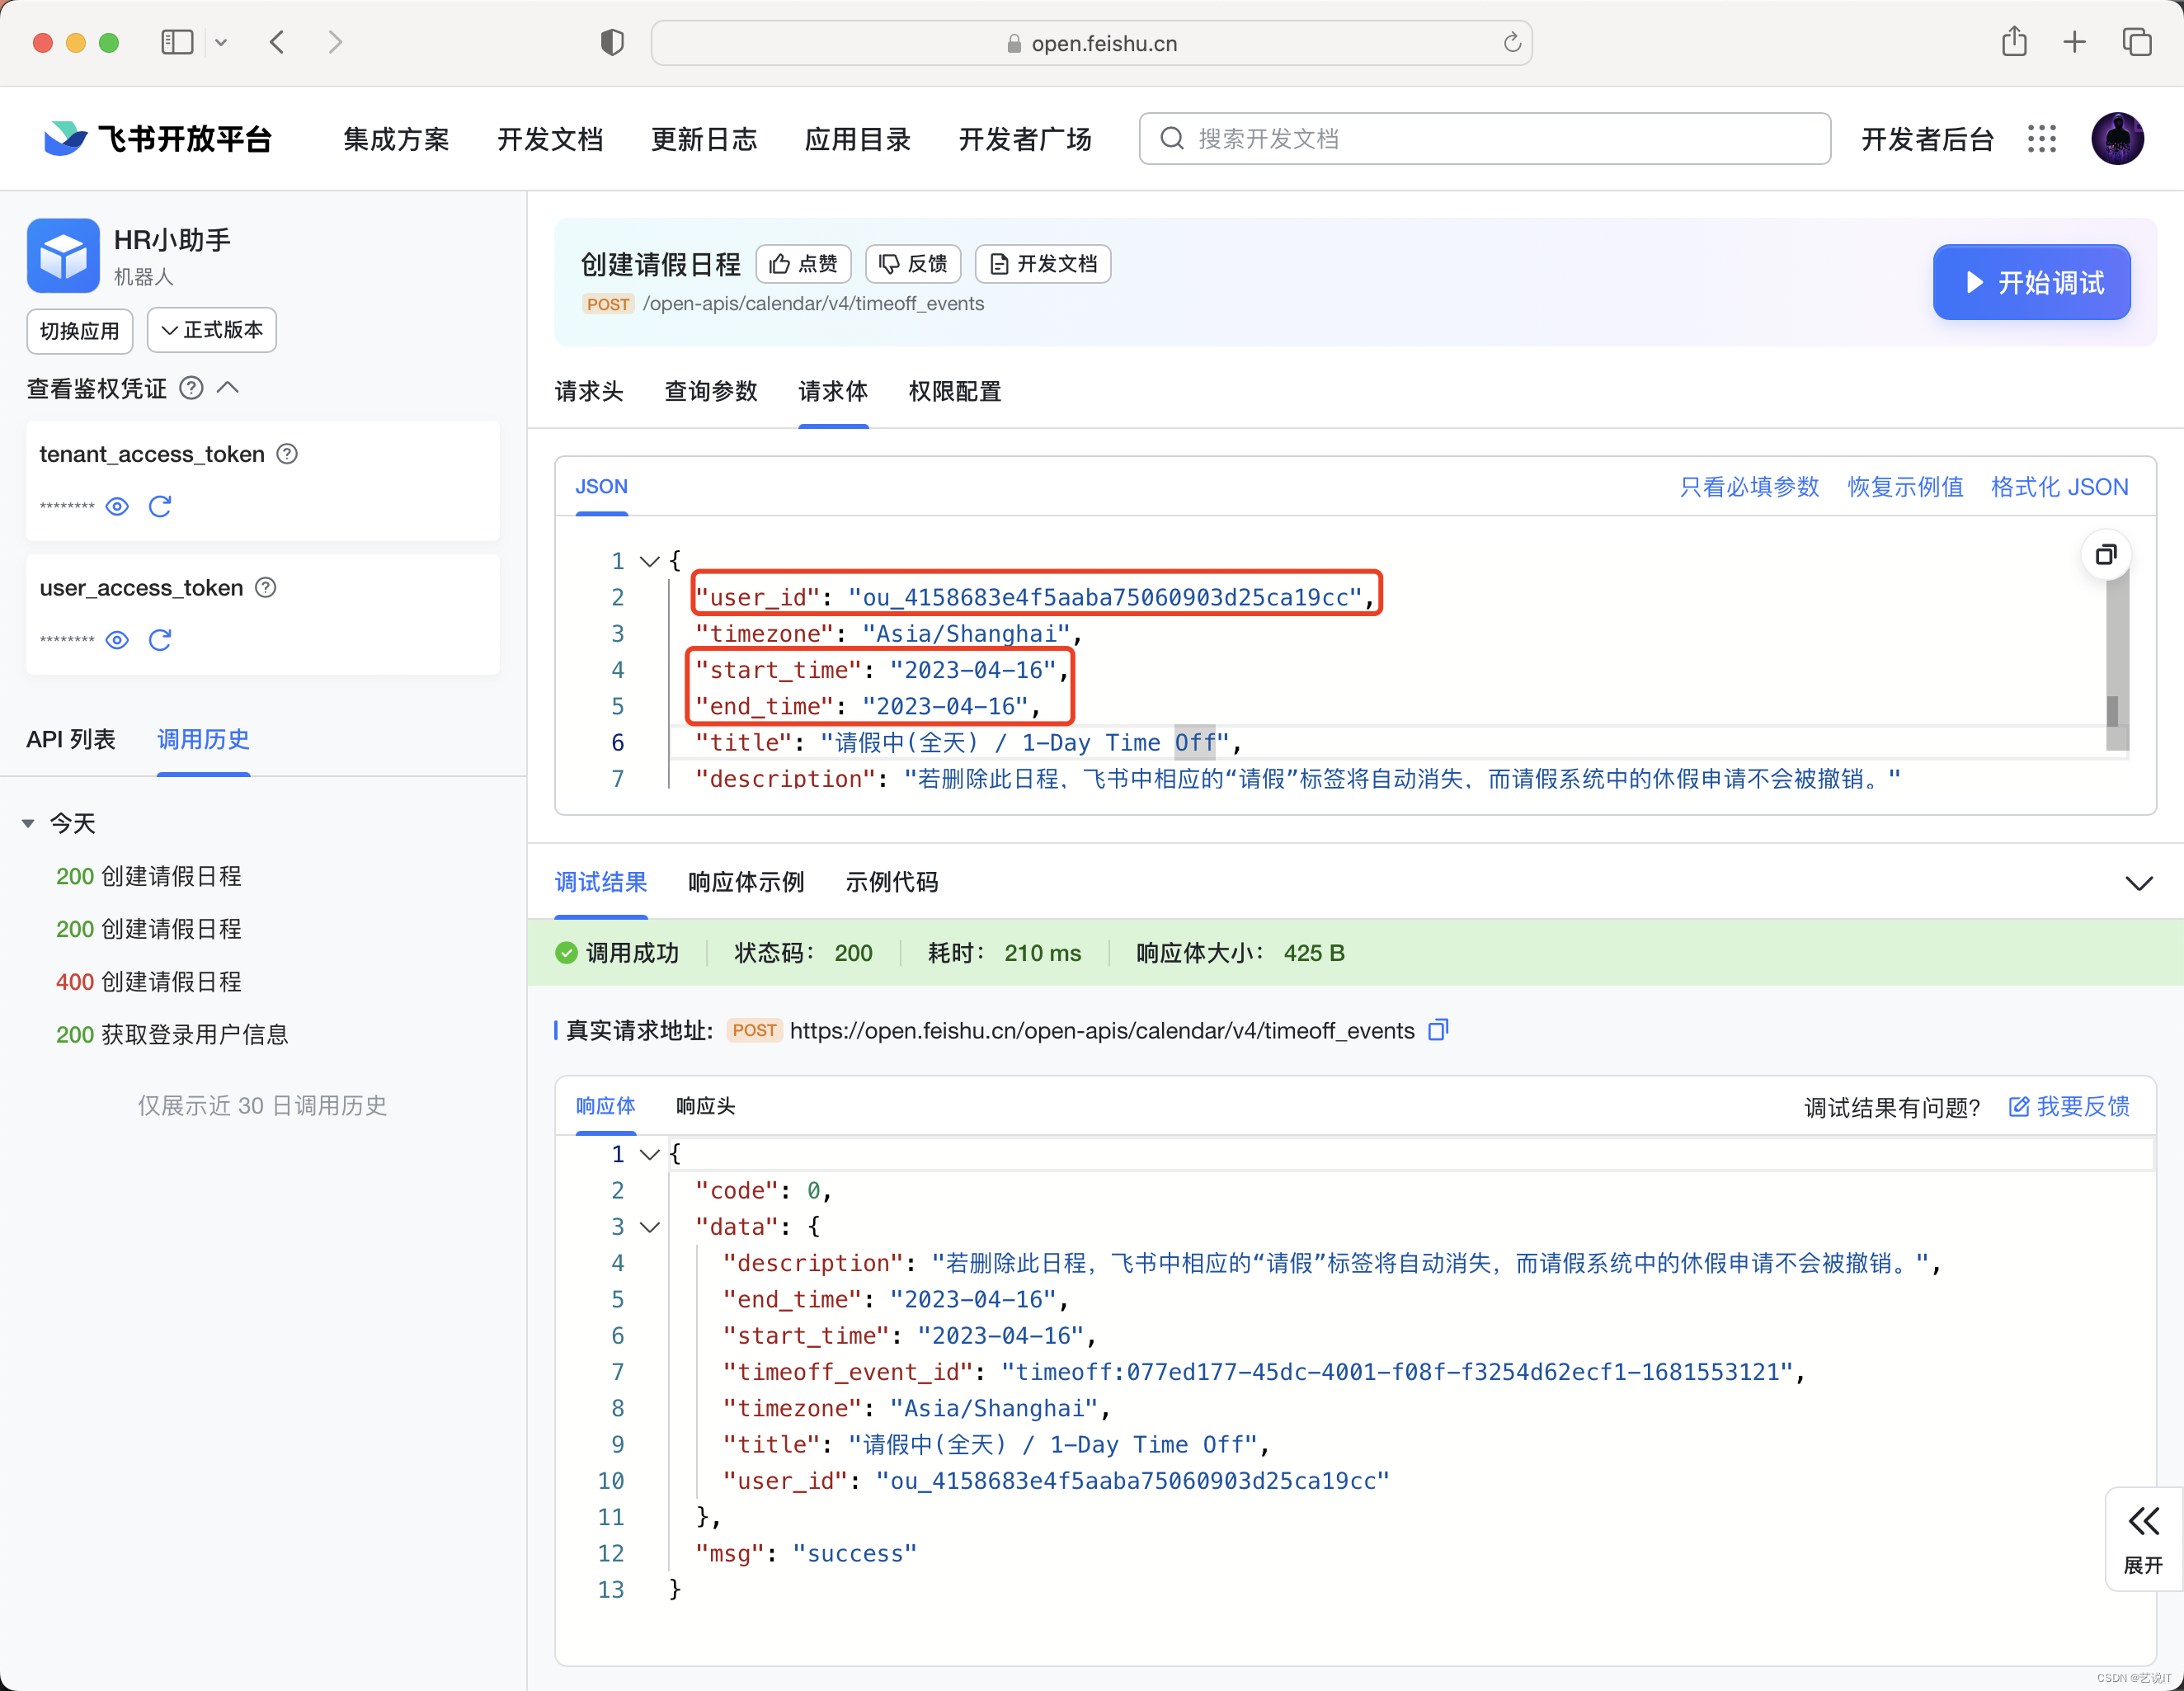
Task: Reveal the tenant_access_token value
Action: [x=117, y=506]
